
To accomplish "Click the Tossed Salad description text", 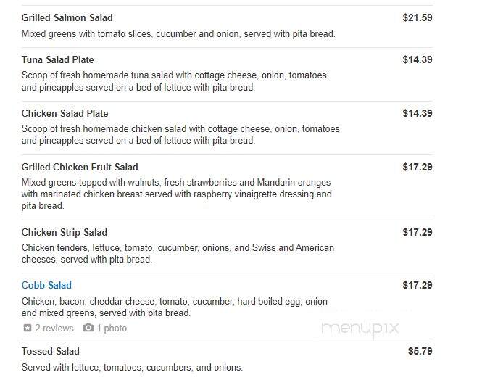I will coord(132,367).
